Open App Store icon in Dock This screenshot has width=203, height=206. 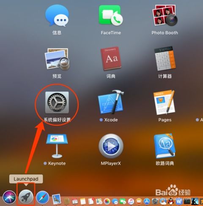[x=147, y=201]
